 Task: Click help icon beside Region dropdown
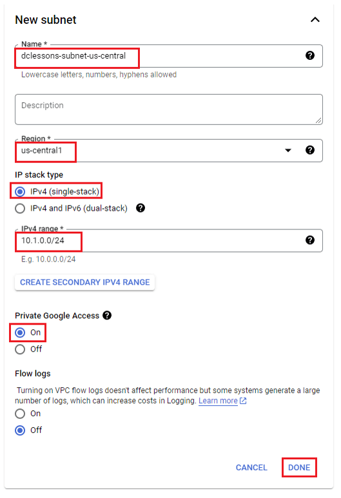click(310, 150)
